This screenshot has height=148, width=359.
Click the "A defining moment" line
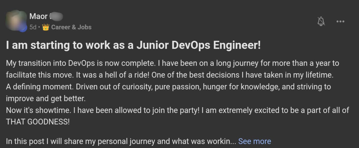(39, 87)
